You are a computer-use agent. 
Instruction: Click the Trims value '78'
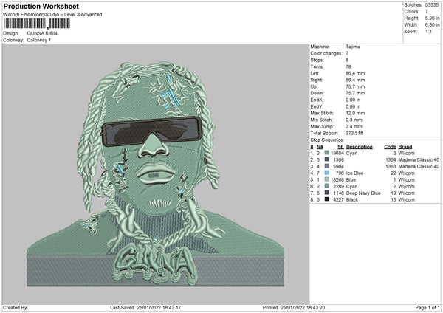[348, 66]
